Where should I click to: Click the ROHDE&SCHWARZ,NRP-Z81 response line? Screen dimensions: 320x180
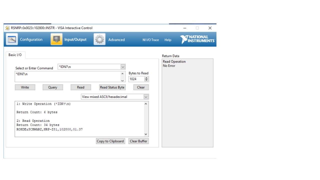49,129
